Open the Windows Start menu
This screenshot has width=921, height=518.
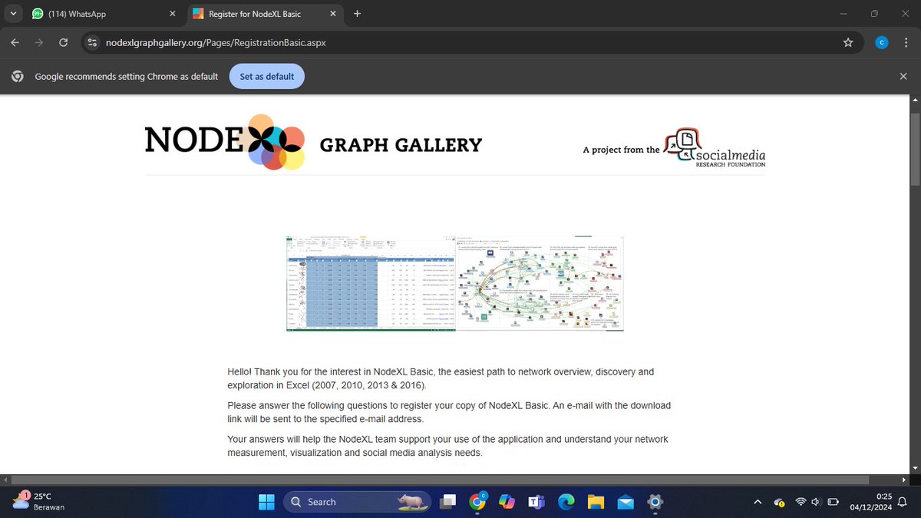point(266,502)
